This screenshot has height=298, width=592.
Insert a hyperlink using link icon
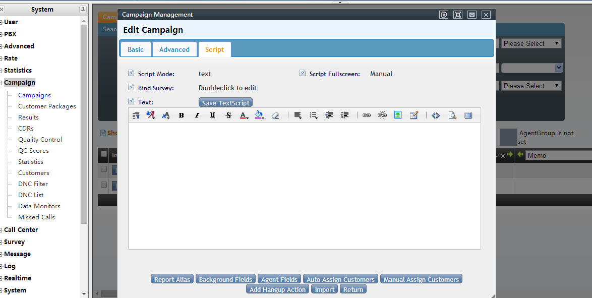(367, 115)
